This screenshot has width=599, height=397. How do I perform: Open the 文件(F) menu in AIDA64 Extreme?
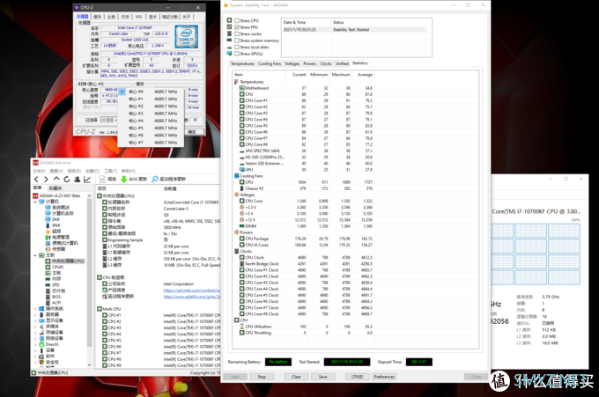point(39,171)
